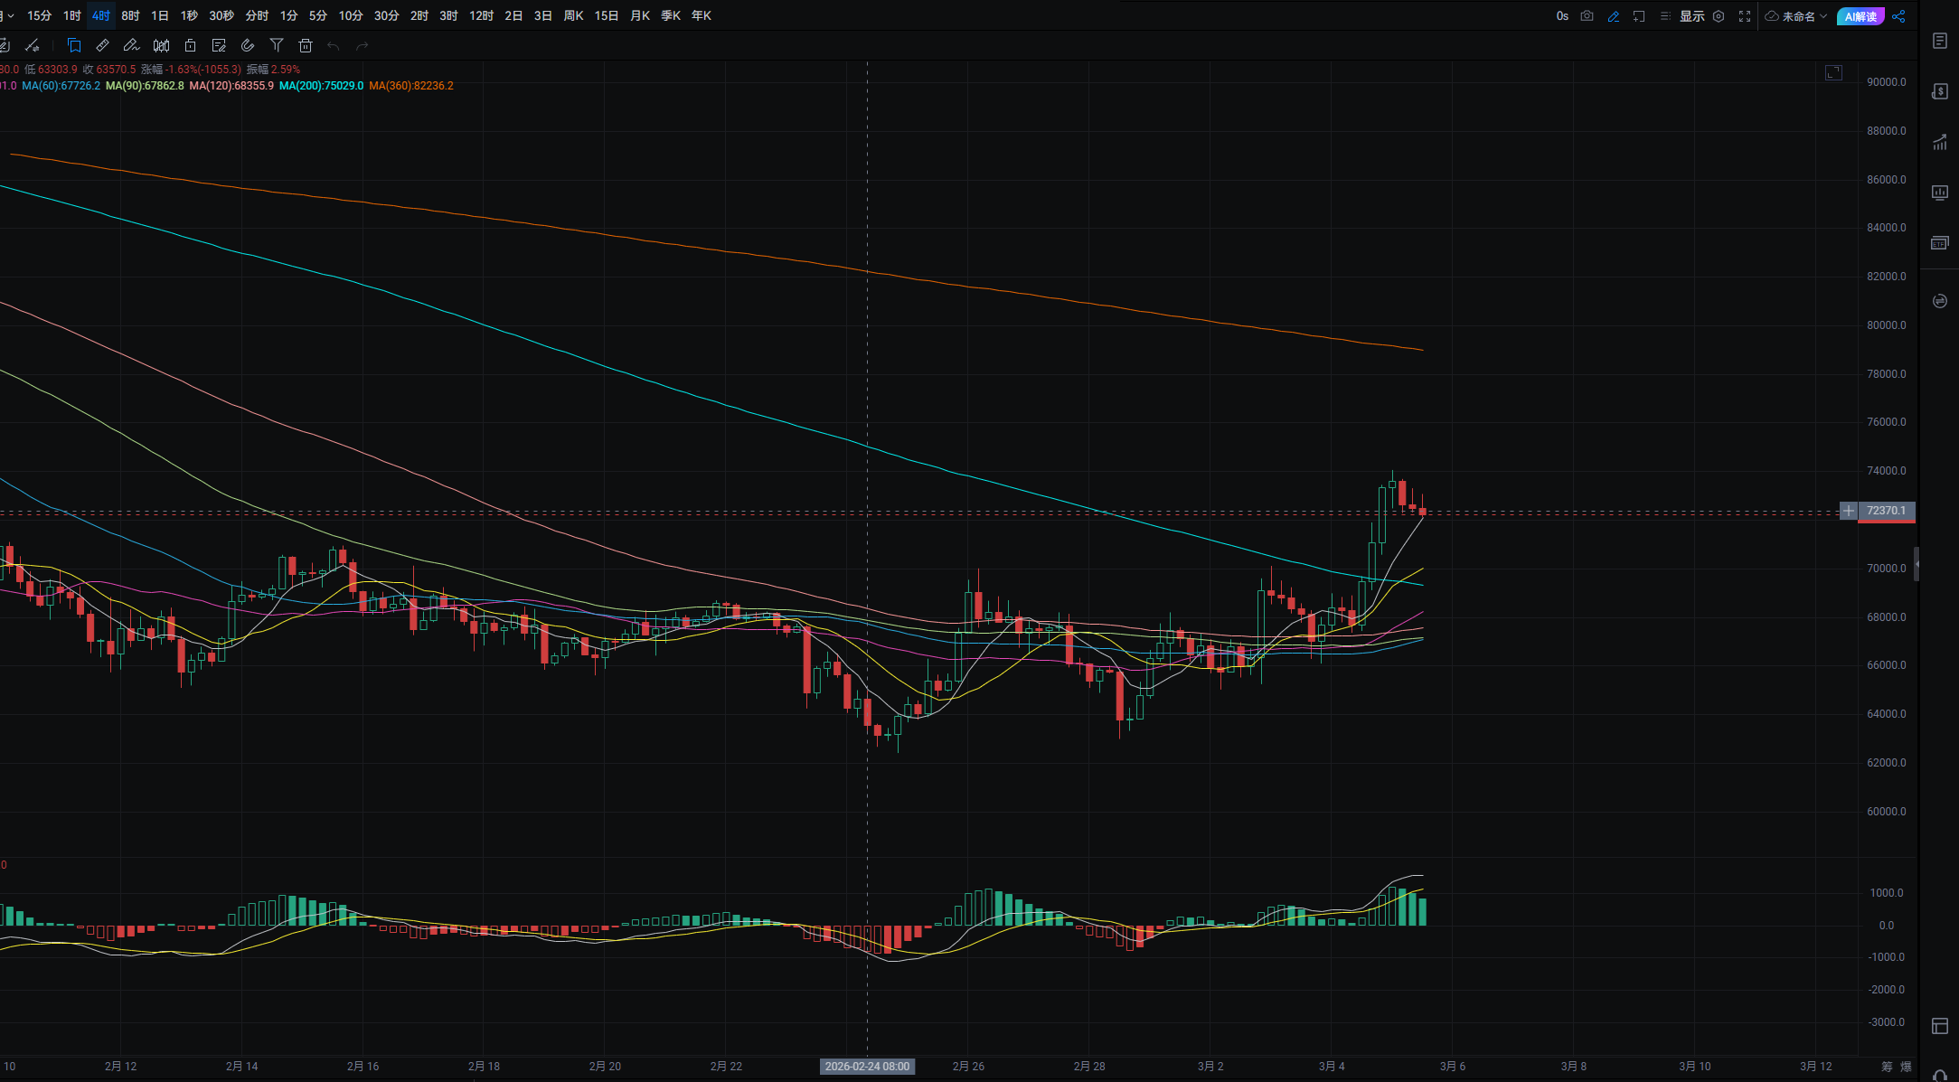Toggle the blue bookmark tool
Image resolution: width=1959 pixels, height=1082 pixels.
click(74, 46)
